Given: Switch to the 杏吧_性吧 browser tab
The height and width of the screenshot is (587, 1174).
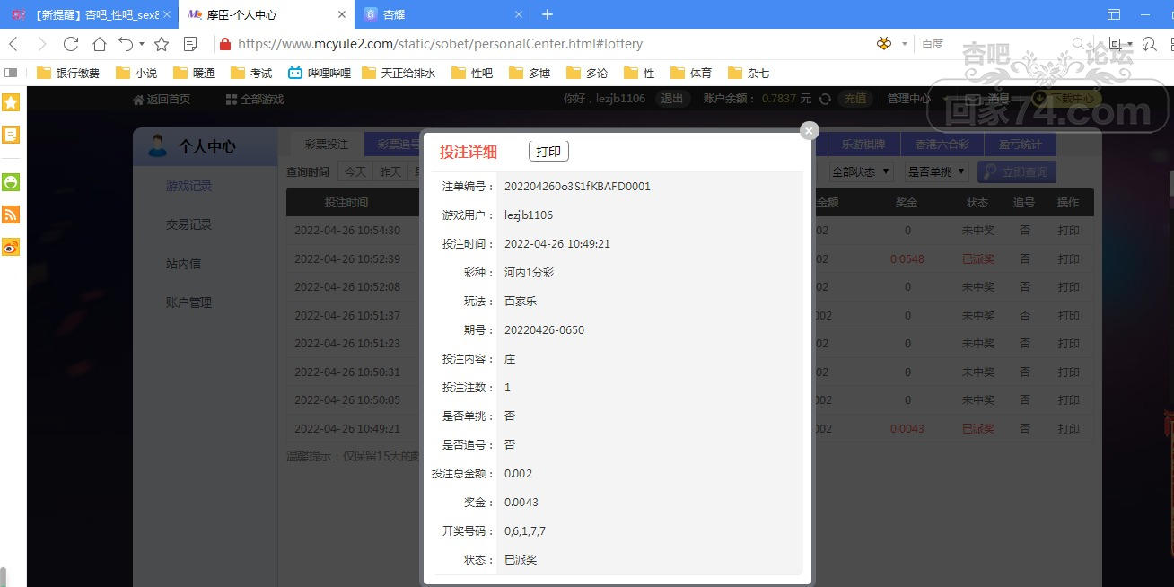Looking at the screenshot, I should pos(89,14).
